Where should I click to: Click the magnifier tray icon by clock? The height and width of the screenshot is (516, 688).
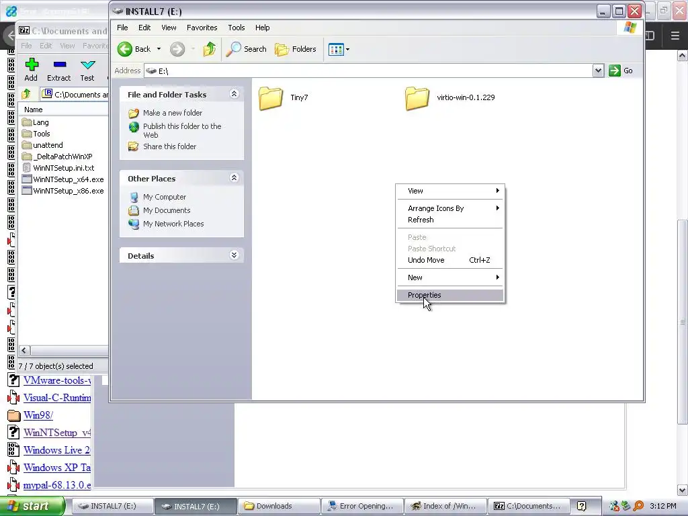[638, 507]
